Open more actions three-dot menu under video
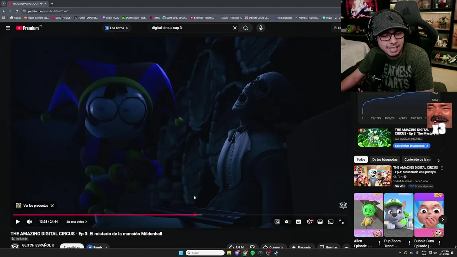Screen dimensions: 457x257 click(346, 247)
